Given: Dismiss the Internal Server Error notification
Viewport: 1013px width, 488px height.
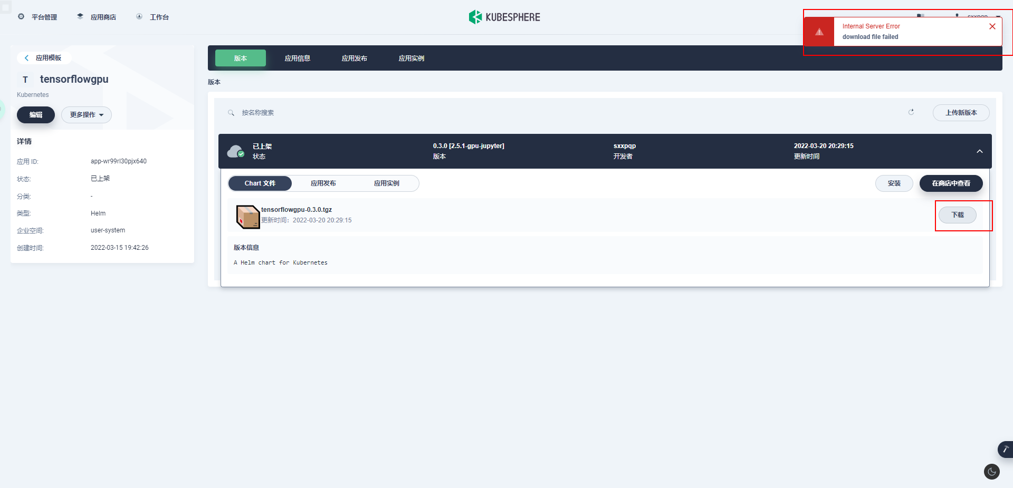Looking at the screenshot, I should (x=992, y=26).
